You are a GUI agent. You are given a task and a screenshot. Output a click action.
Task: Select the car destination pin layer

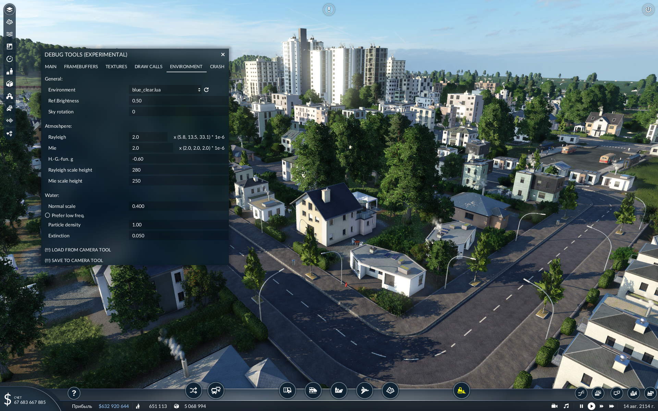click(10, 133)
